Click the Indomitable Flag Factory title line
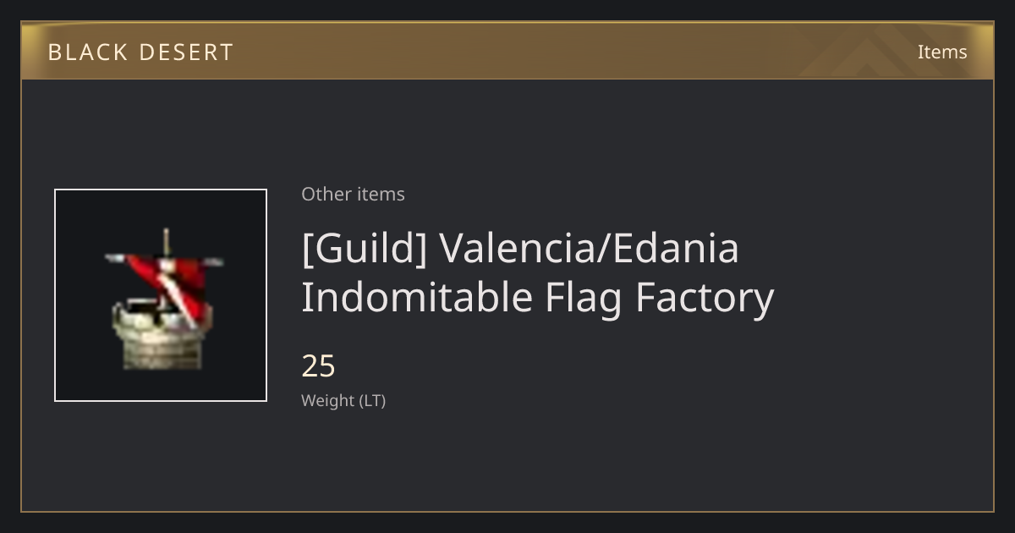 pyautogui.click(x=538, y=298)
